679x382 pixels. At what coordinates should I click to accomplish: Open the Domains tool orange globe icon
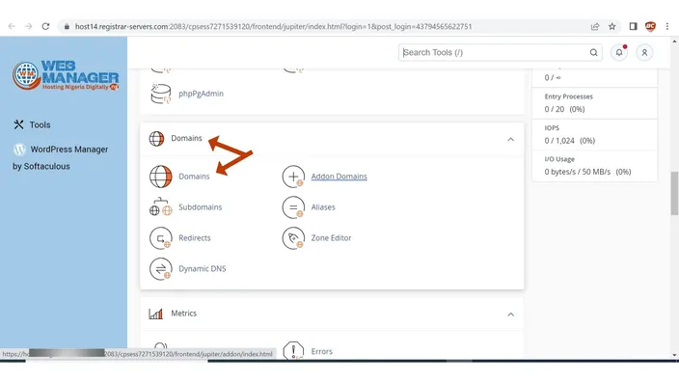(161, 177)
